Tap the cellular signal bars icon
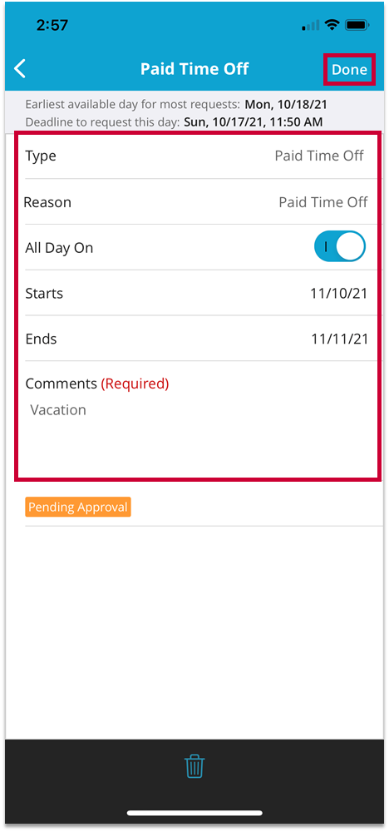 (311, 26)
